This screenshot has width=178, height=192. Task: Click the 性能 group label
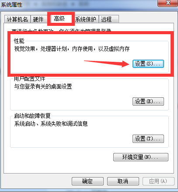tap(19, 41)
